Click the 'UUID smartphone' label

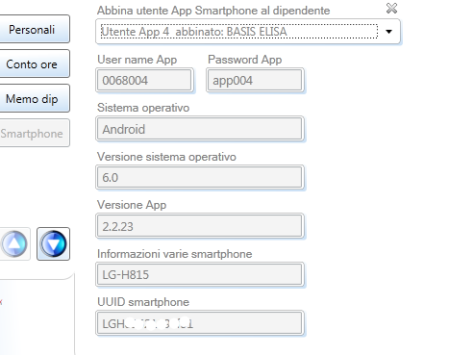tap(143, 302)
